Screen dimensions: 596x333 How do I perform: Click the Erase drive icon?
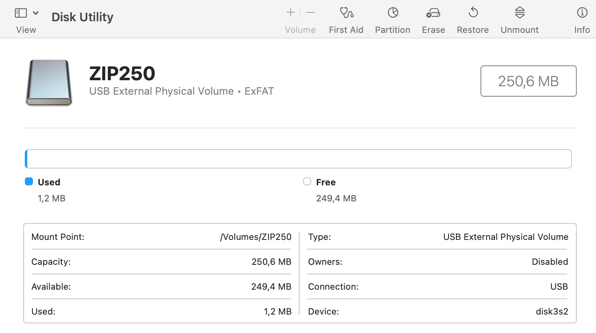433,13
